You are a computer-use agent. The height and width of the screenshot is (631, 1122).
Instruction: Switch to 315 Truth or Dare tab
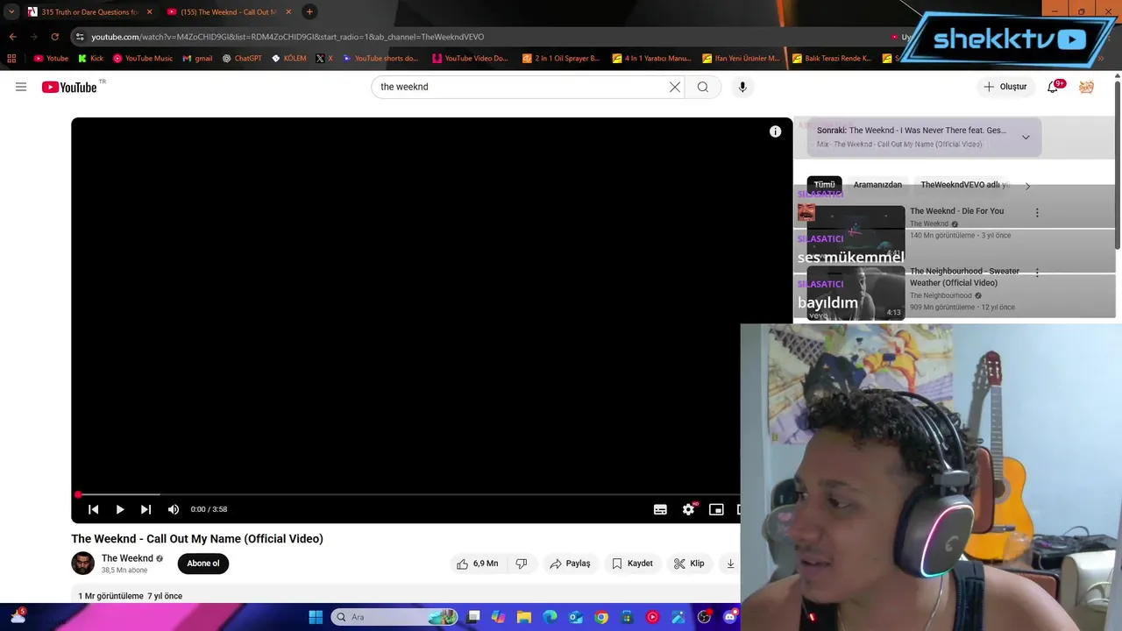88,11
